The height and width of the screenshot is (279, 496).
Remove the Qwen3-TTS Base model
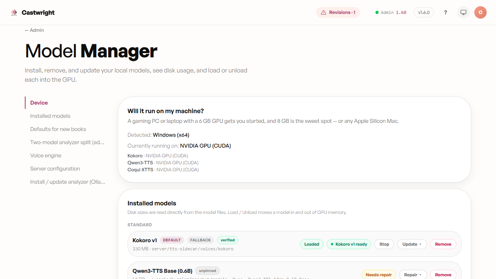pyautogui.click(x=443, y=275)
